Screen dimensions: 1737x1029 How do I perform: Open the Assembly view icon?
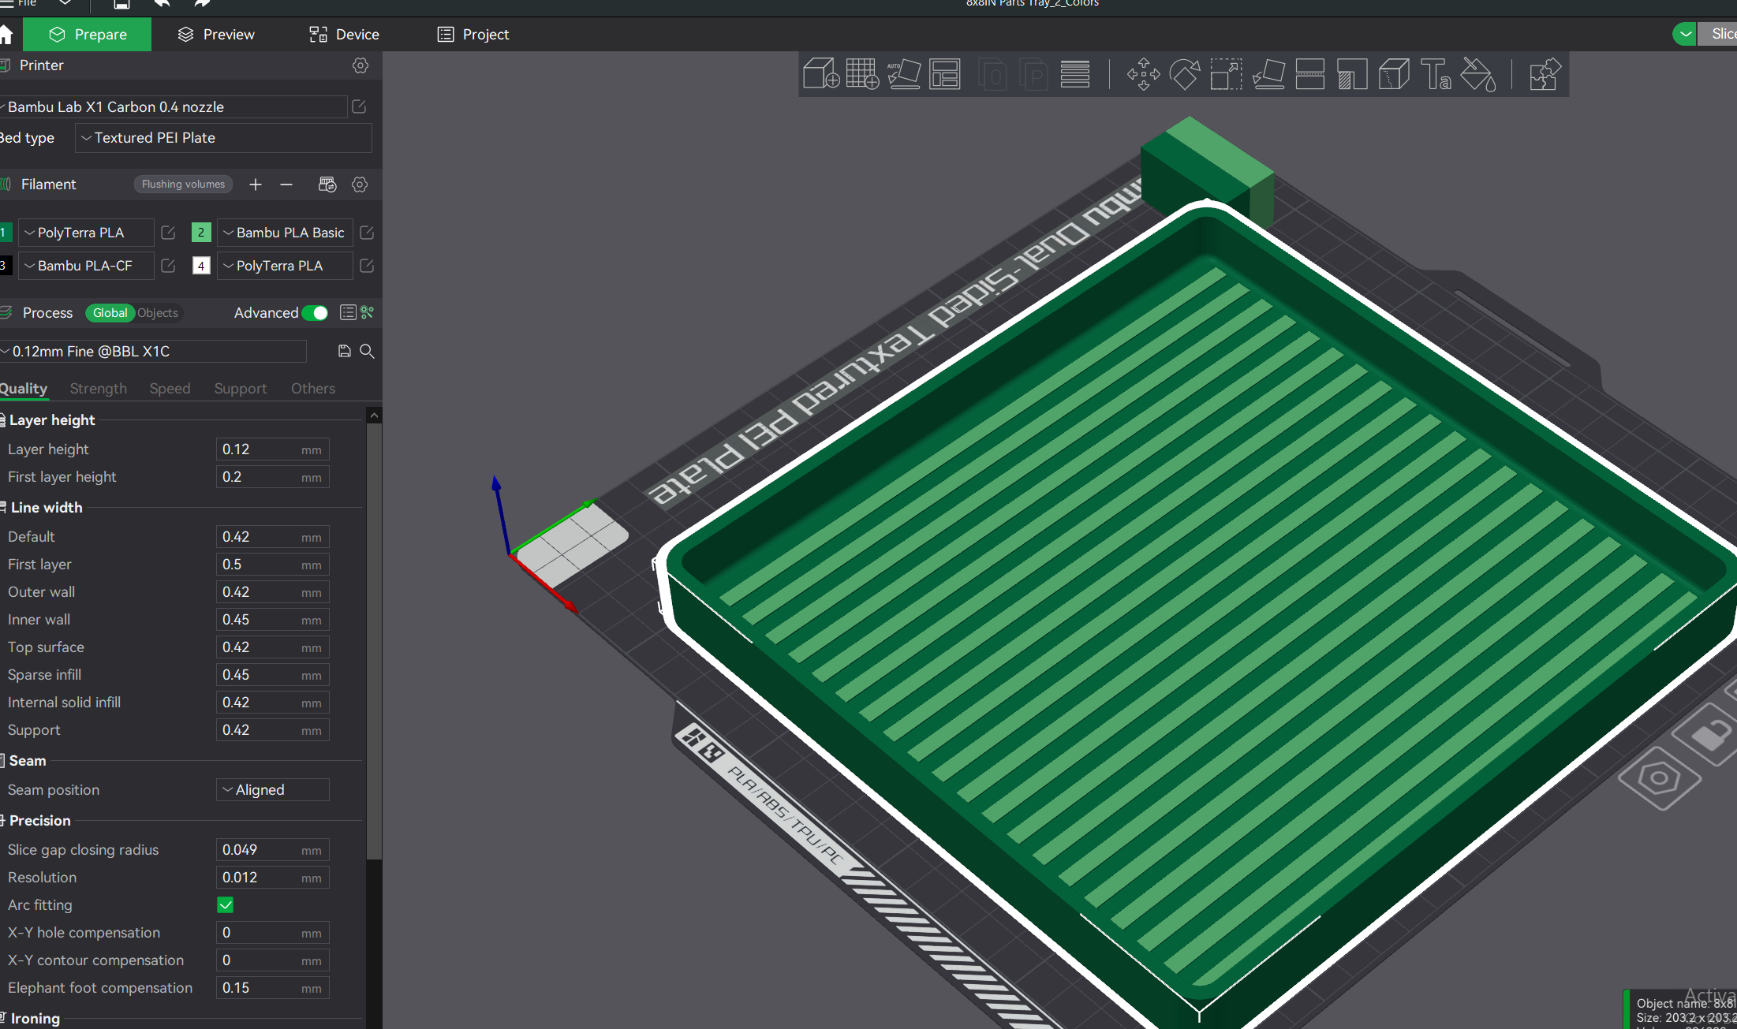click(1545, 74)
